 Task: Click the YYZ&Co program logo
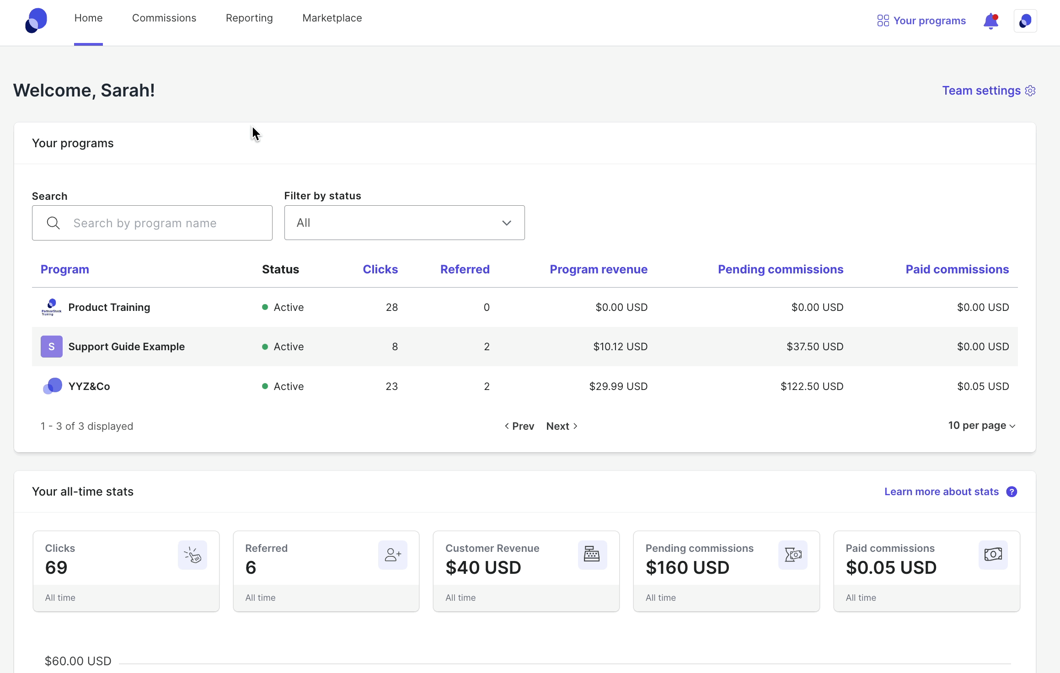pyautogui.click(x=52, y=386)
